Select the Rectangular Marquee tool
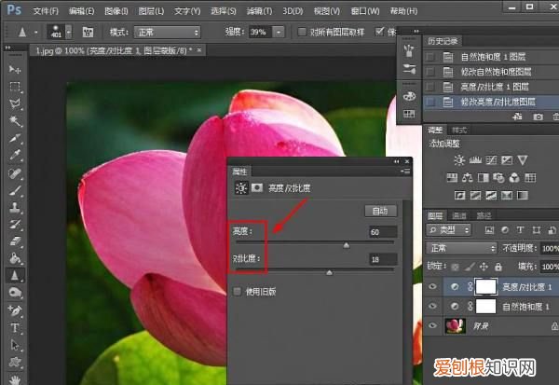The width and height of the screenshot is (559, 385). pyautogui.click(x=15, y=87)
